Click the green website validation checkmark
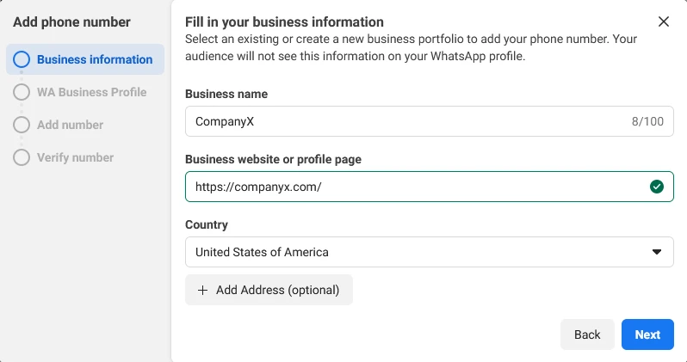The image size is (687, 362). [656, 187]
